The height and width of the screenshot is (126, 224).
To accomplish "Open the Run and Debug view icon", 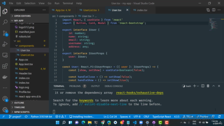I will click(5, 44).
